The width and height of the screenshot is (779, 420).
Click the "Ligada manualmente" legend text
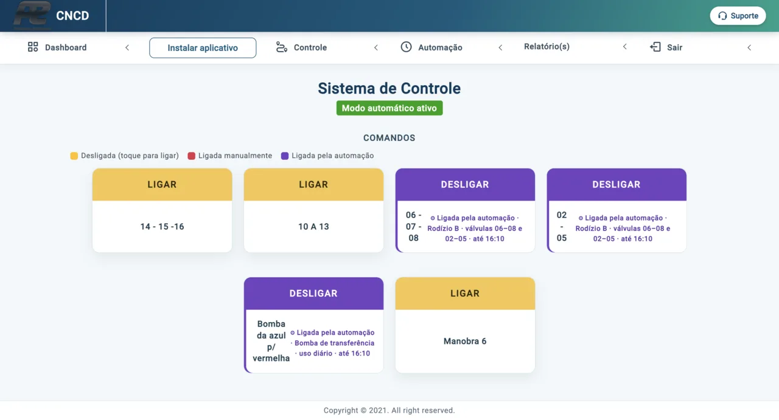235,156
